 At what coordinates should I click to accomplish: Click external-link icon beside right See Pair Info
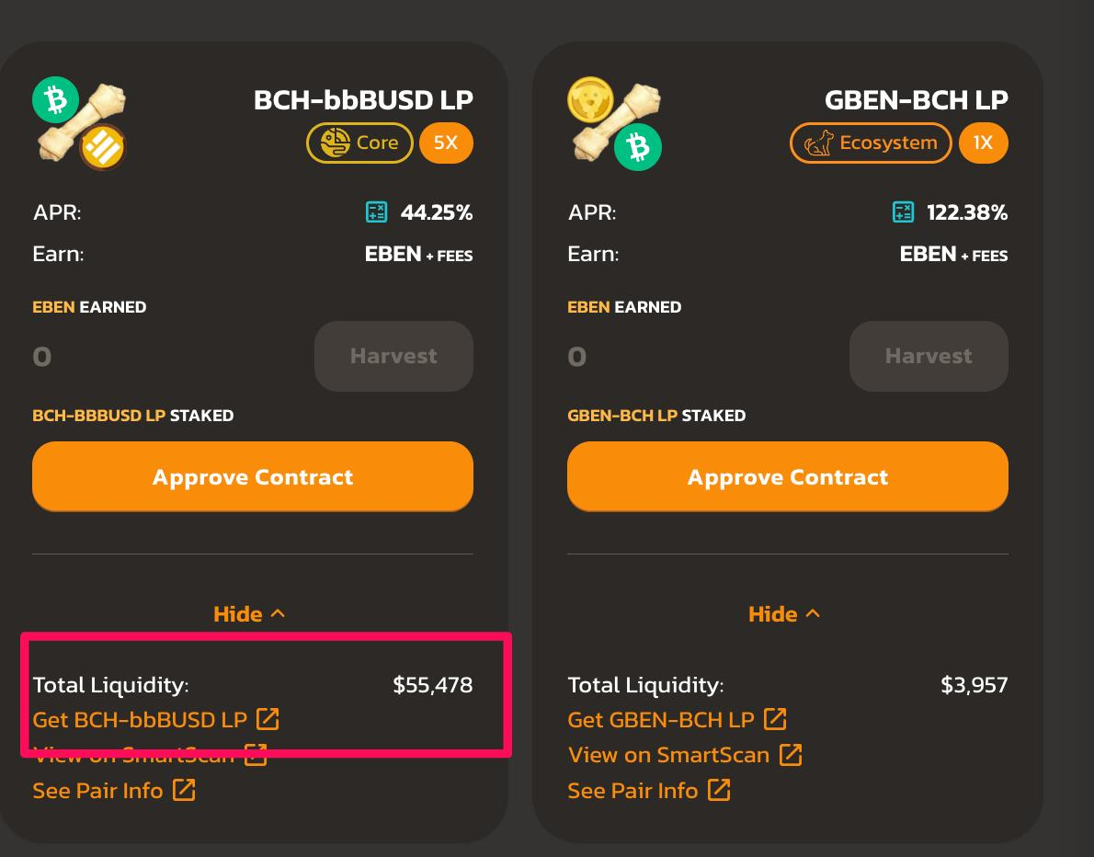(x=719, y=790)
